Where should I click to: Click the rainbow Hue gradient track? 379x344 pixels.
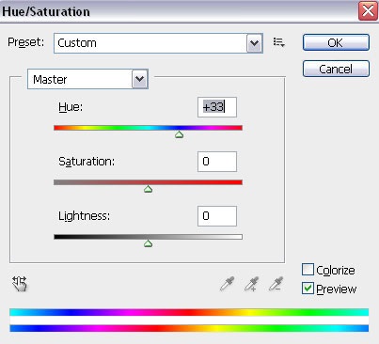pyautogui.click(x=148, y=128)
